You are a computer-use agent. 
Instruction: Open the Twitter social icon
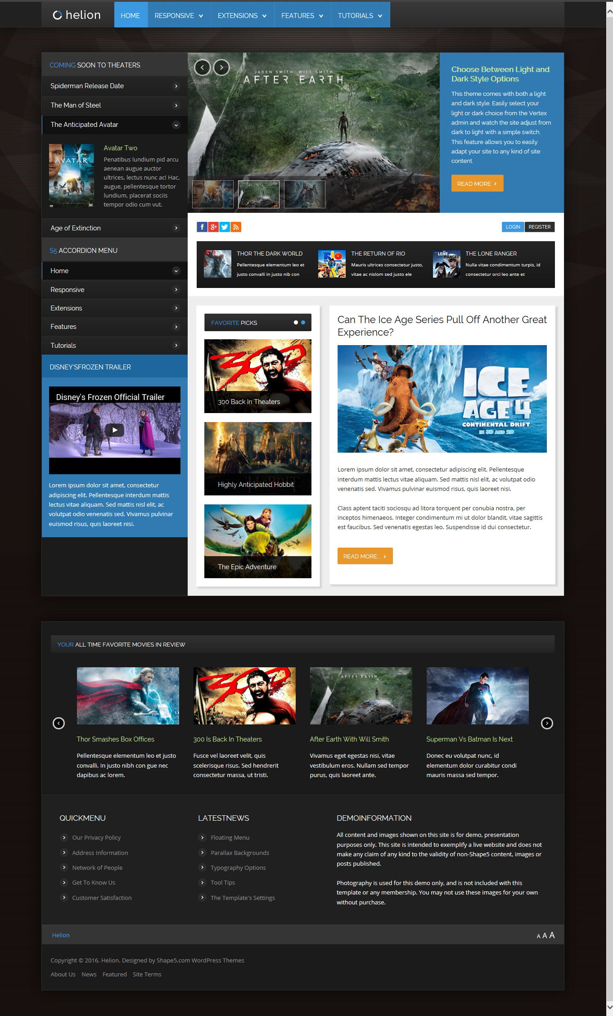225,227
